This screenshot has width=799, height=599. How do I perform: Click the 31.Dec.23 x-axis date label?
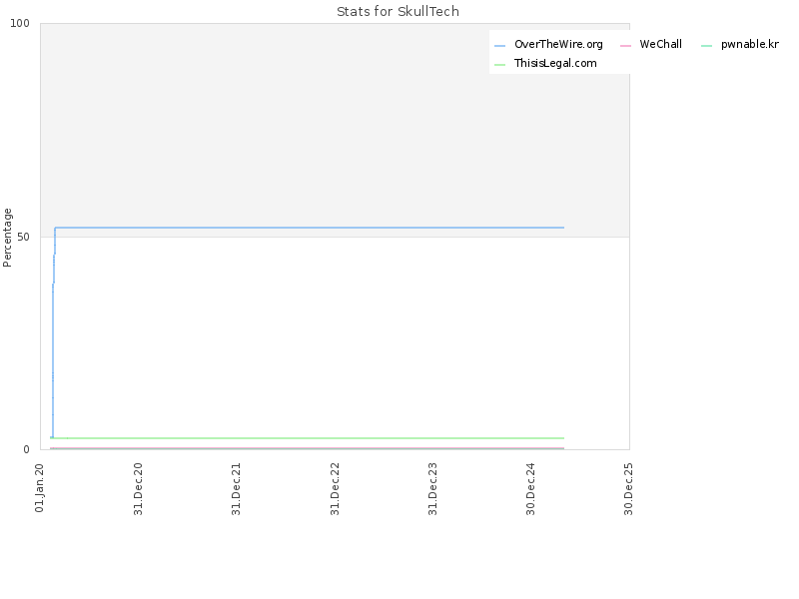[432, 489]
